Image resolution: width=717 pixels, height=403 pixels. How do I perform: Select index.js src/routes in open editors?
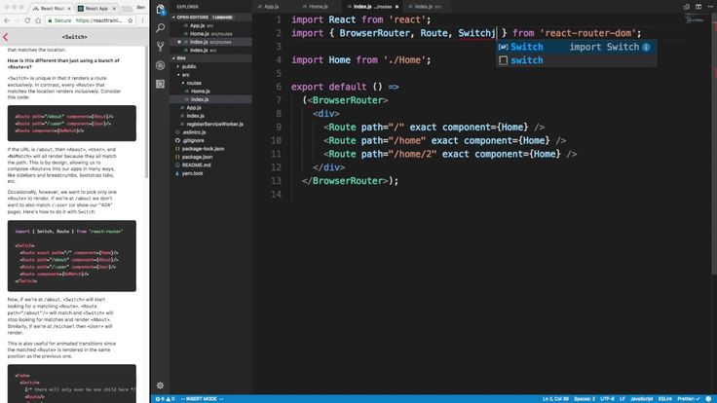click(211, 42)
